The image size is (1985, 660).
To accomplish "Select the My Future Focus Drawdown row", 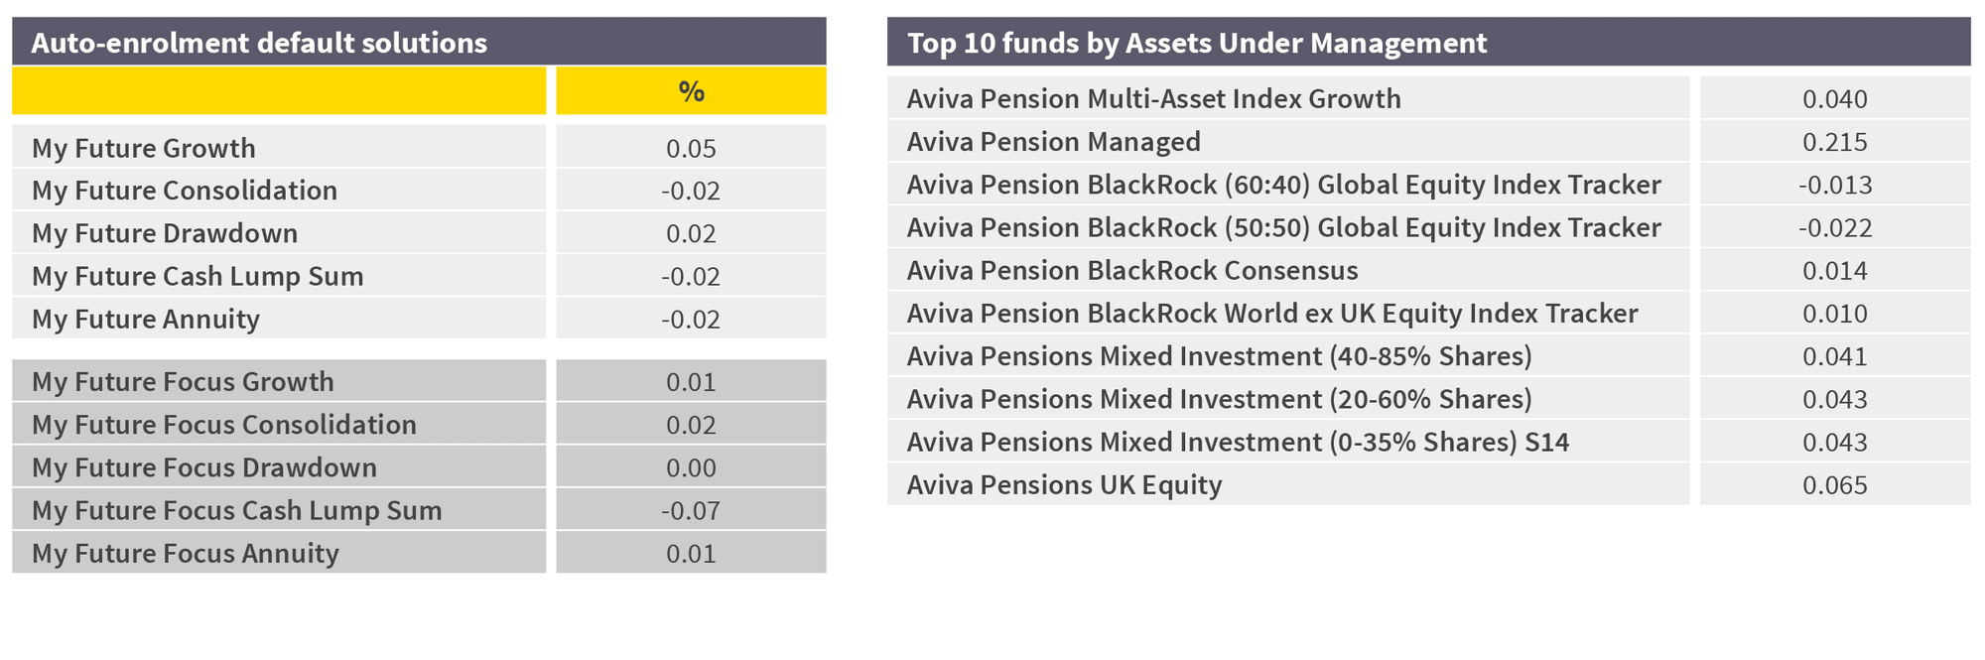I will (x=419, y=466).
